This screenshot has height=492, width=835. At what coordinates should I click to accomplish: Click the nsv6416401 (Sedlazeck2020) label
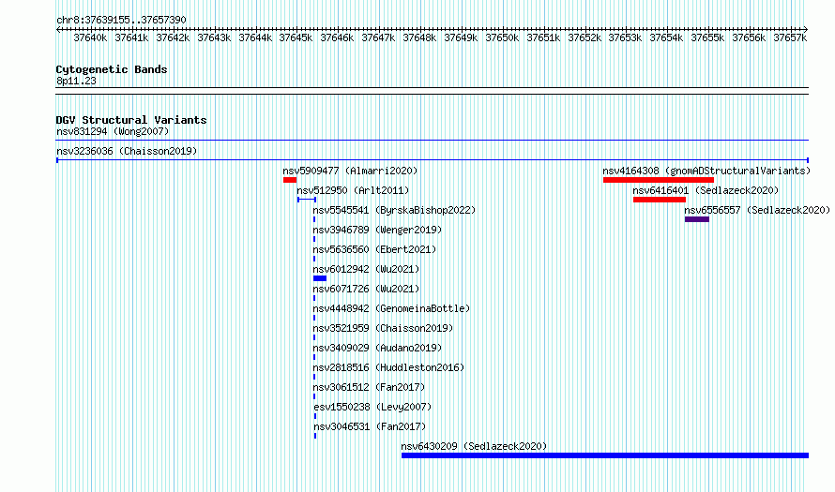coord(706,190)
